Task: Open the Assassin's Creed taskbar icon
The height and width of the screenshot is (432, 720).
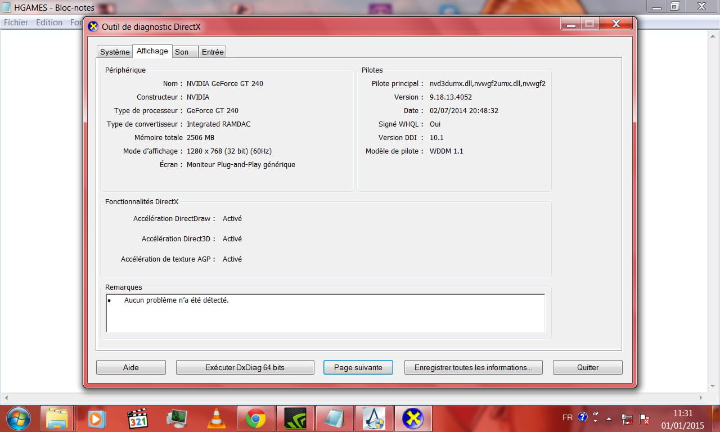Action: [373, 419]
